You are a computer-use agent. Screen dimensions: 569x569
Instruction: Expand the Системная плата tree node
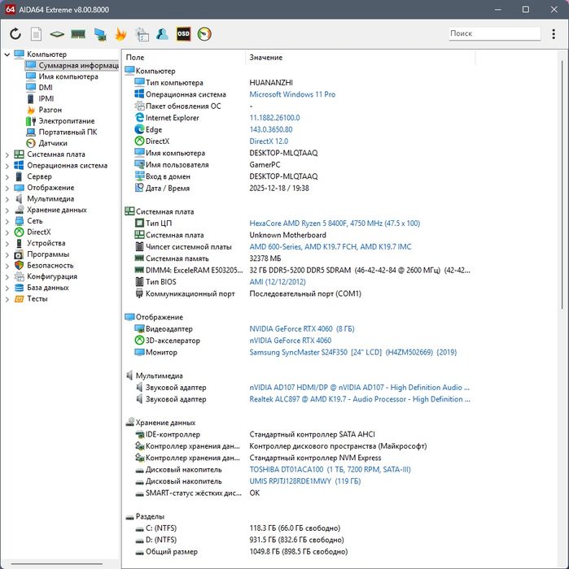pos(7,154)
